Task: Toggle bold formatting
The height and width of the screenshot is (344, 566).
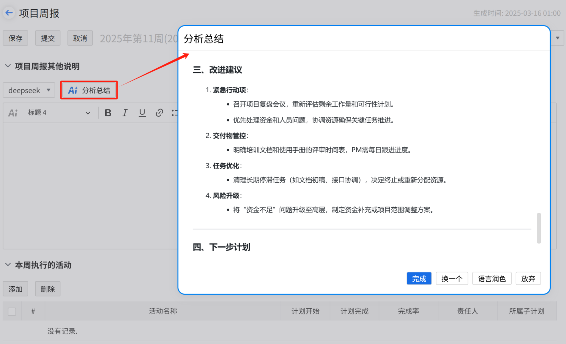Action: (108, 112)
